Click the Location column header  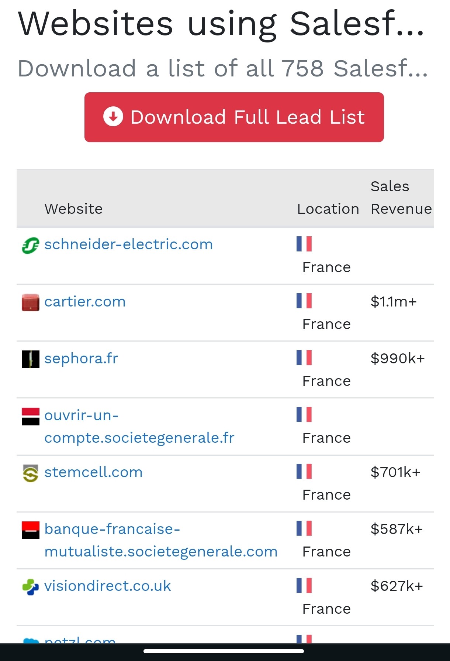[328, 209]
